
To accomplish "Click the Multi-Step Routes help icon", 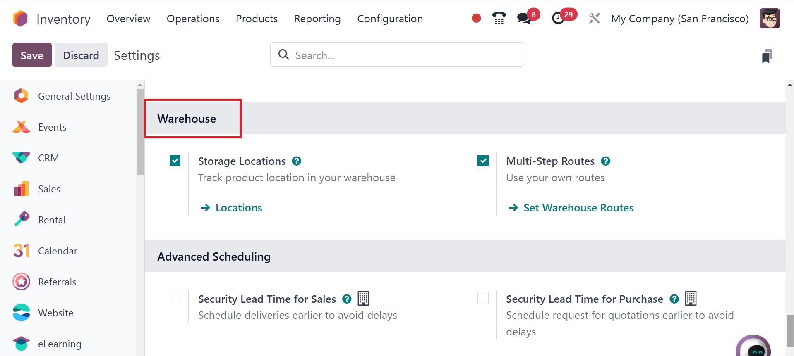I will [x=605, y=161].
